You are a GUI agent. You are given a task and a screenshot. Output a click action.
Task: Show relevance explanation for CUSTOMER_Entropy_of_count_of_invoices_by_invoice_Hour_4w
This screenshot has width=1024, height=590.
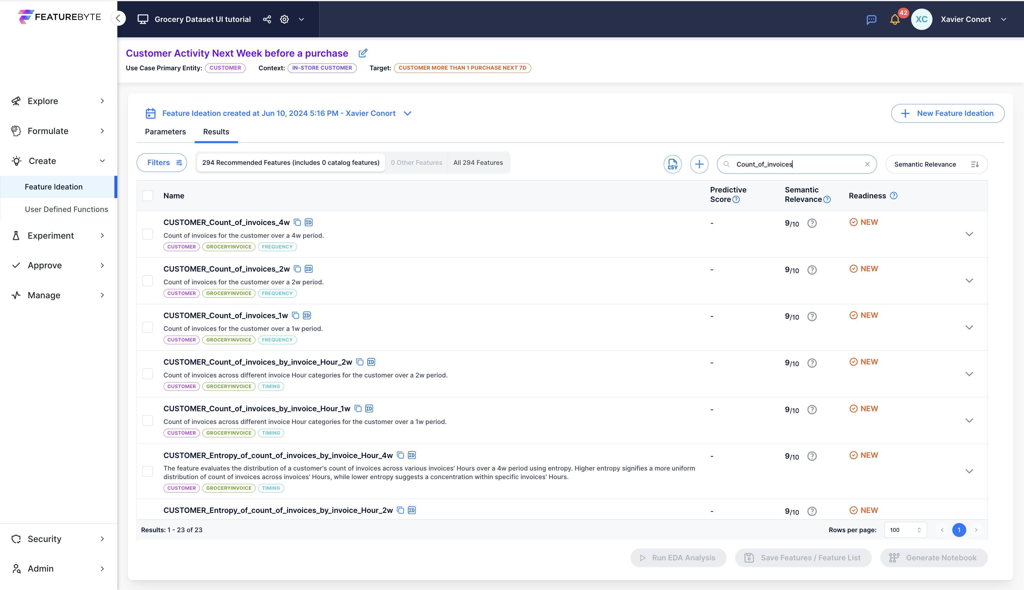(812, 456)
